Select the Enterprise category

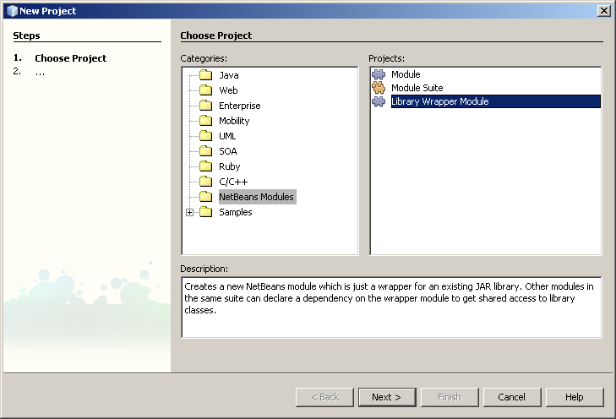coord(240,106)
